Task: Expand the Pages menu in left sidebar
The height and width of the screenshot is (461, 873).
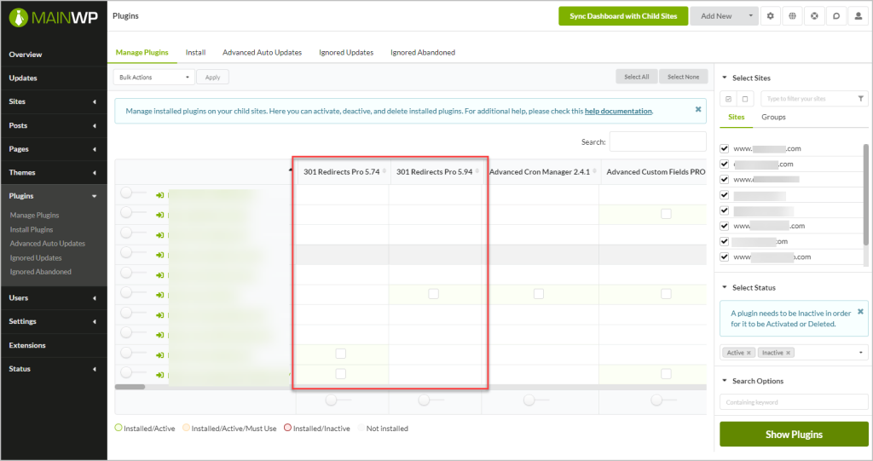Action: (94, 149)
